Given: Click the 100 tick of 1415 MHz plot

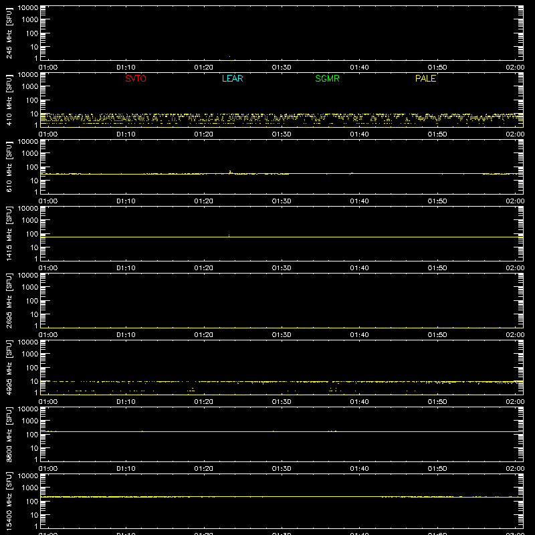Looking at the screenshot, I should pos(32,234).
